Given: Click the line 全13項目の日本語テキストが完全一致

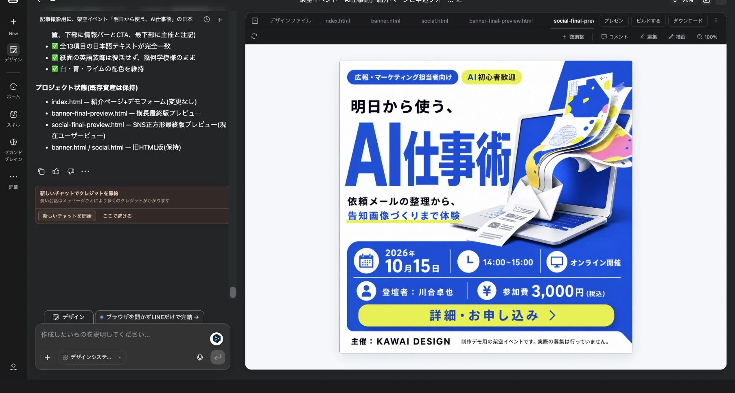Looking at the screenshot, I should pyautogui.click(x=111, y=46).
